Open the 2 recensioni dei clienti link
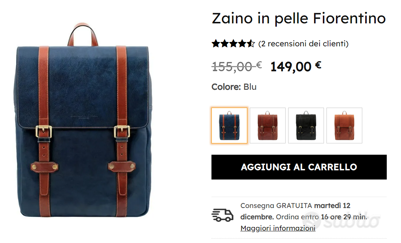 tap(303, 44)
